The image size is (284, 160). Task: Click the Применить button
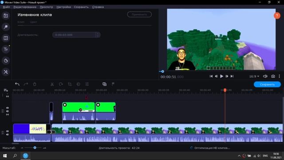[139, 15]
